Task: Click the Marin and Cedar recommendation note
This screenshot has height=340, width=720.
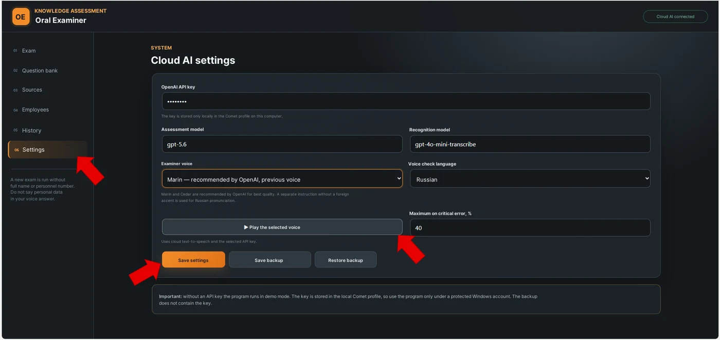Action: coord(255,197)
